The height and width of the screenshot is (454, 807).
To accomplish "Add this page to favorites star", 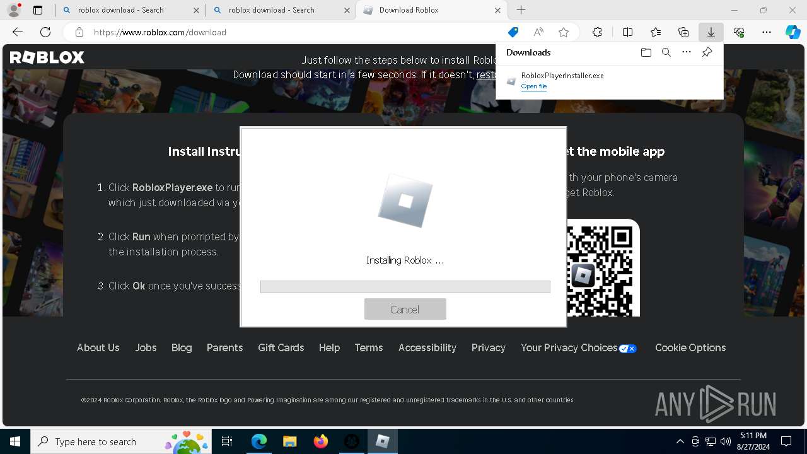I will 564,32.
